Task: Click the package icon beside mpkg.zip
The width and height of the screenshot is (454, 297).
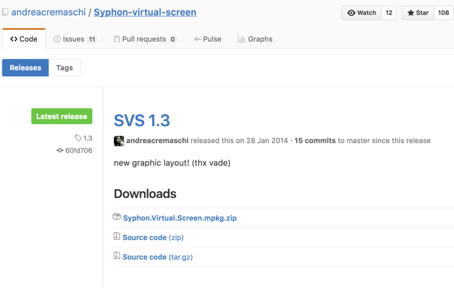Action: (x=117, y=216)
